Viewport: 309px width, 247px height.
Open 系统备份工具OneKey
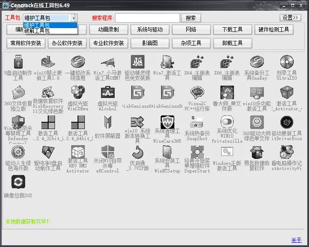click(x=257, y=62)
